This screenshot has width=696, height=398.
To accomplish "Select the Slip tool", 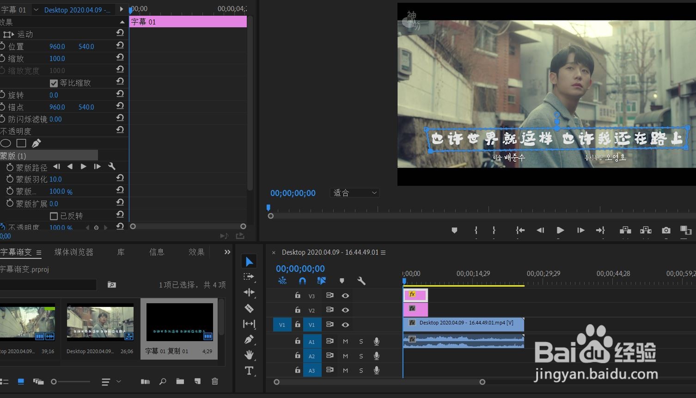I will pos(249,324).
